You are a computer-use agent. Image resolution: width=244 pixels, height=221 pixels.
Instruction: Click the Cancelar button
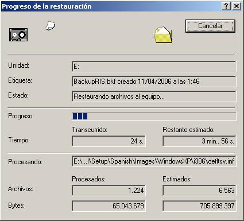tap(210, 26)
